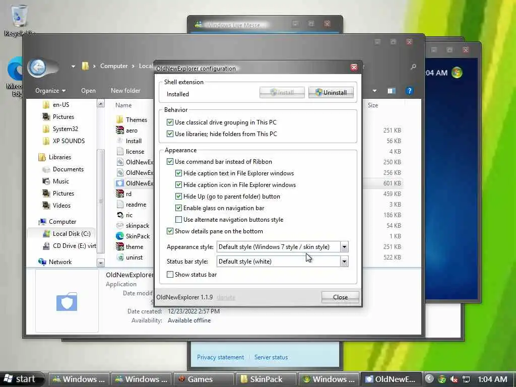Click the folder icon in the address bar

coord(85,66)
